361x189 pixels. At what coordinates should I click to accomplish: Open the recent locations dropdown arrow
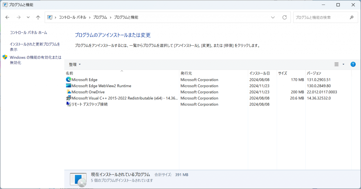click(28, 17)
